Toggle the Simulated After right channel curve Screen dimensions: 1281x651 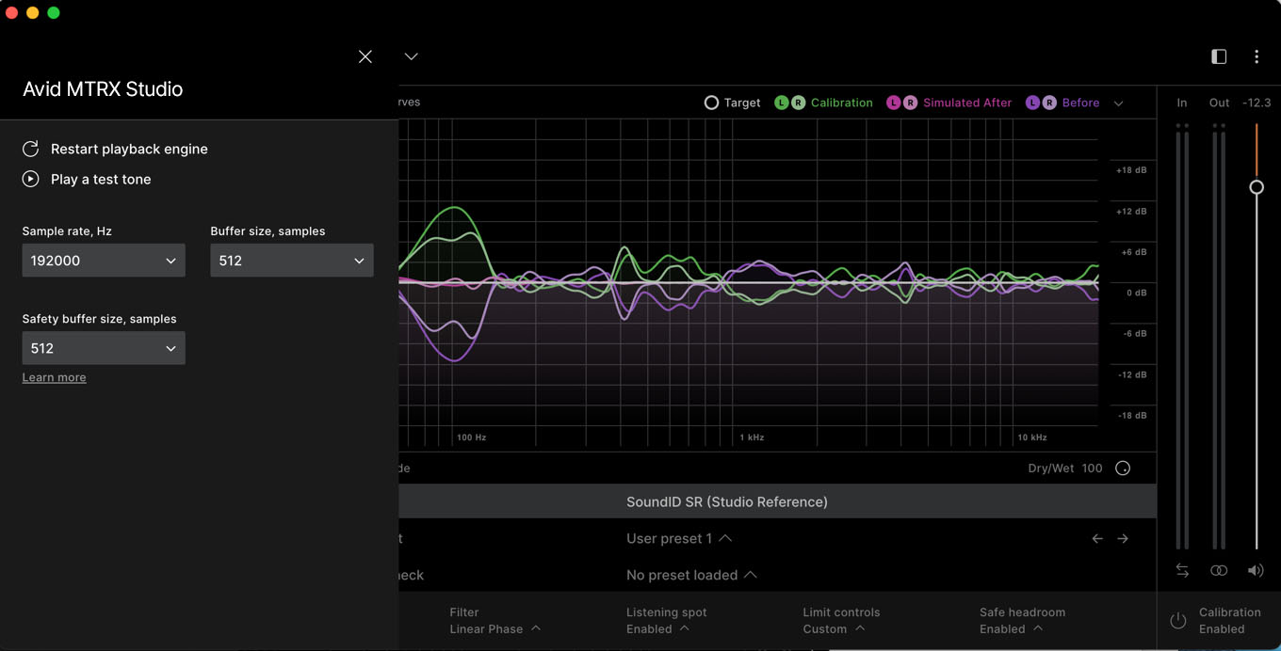pos(910,103)
